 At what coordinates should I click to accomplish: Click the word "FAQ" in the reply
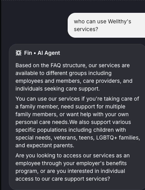coord(56,65)
